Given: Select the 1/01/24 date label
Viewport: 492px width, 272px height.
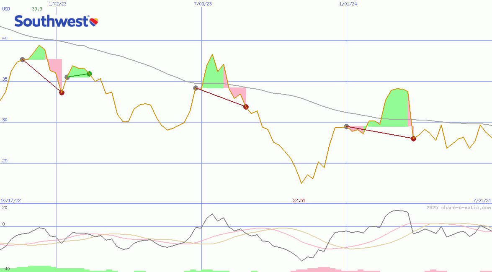Looking at the screenshot, I should pyautogui.click(x=348, y=4).
